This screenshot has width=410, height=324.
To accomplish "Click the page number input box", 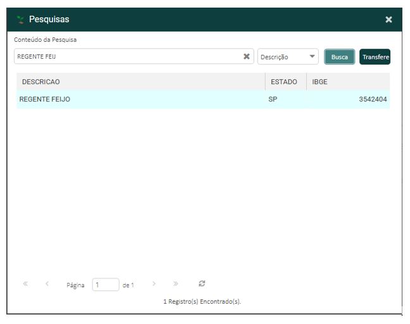I will [x=105, y=285].
